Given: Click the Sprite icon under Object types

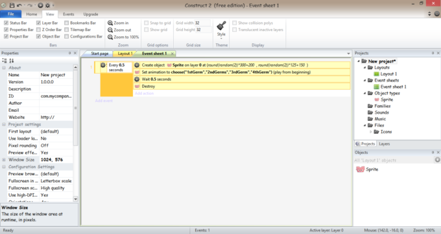Looking at the screenshot, I should tap(377, 100).
